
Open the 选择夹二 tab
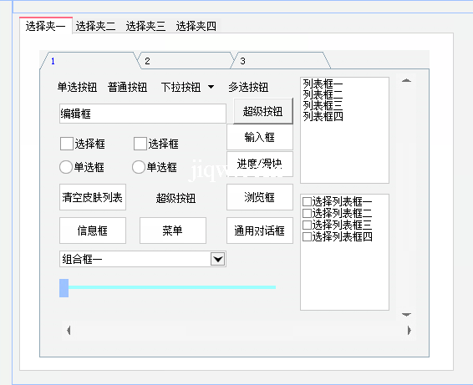click(95, 26)
